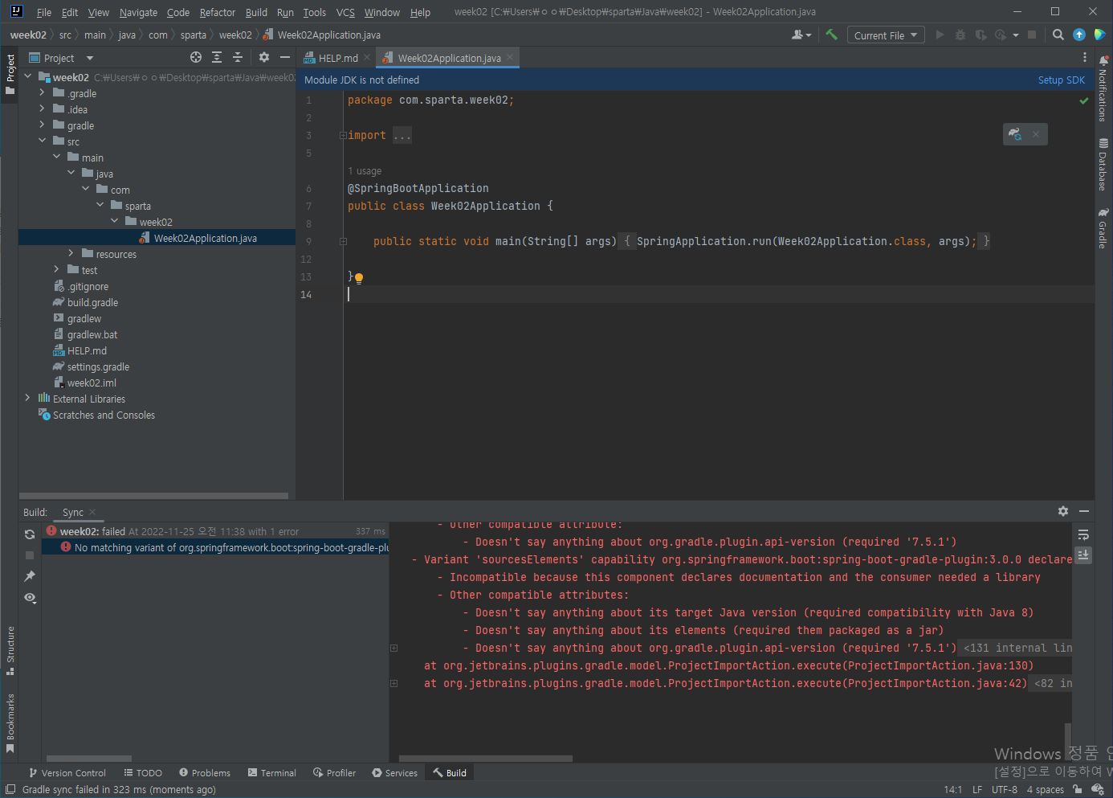Open the JetBrains Toolbox icon at toolbar end
The width and height of the screenshot is (1113, 798).
pos(1099,35)
